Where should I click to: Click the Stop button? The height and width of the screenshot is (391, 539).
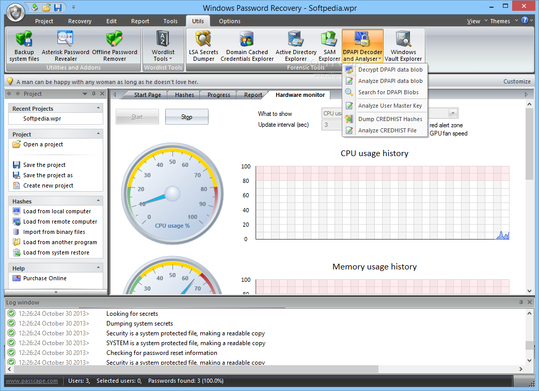[187, 117]
